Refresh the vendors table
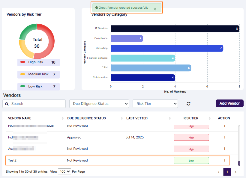 point(188,103)
